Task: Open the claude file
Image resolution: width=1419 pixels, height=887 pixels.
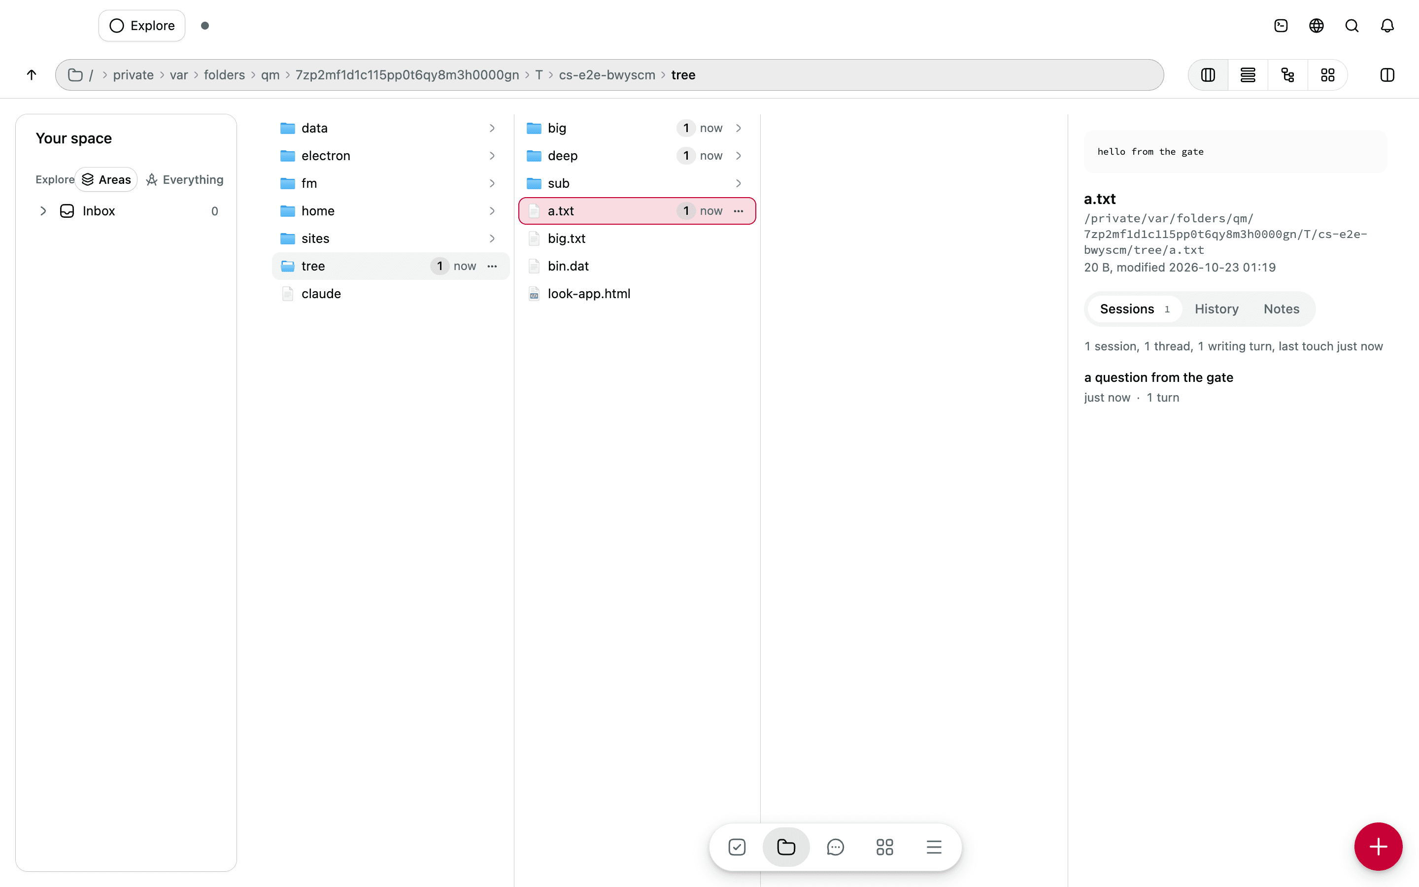Action: pyautogui.click(x=391, y=293)
